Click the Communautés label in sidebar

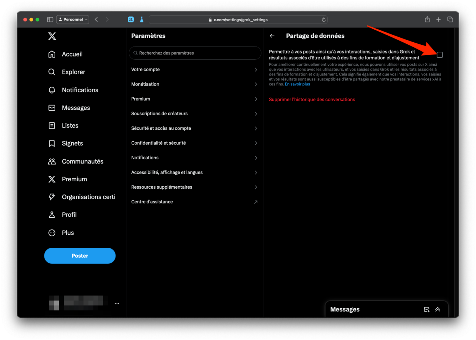(x=83, y=161)
